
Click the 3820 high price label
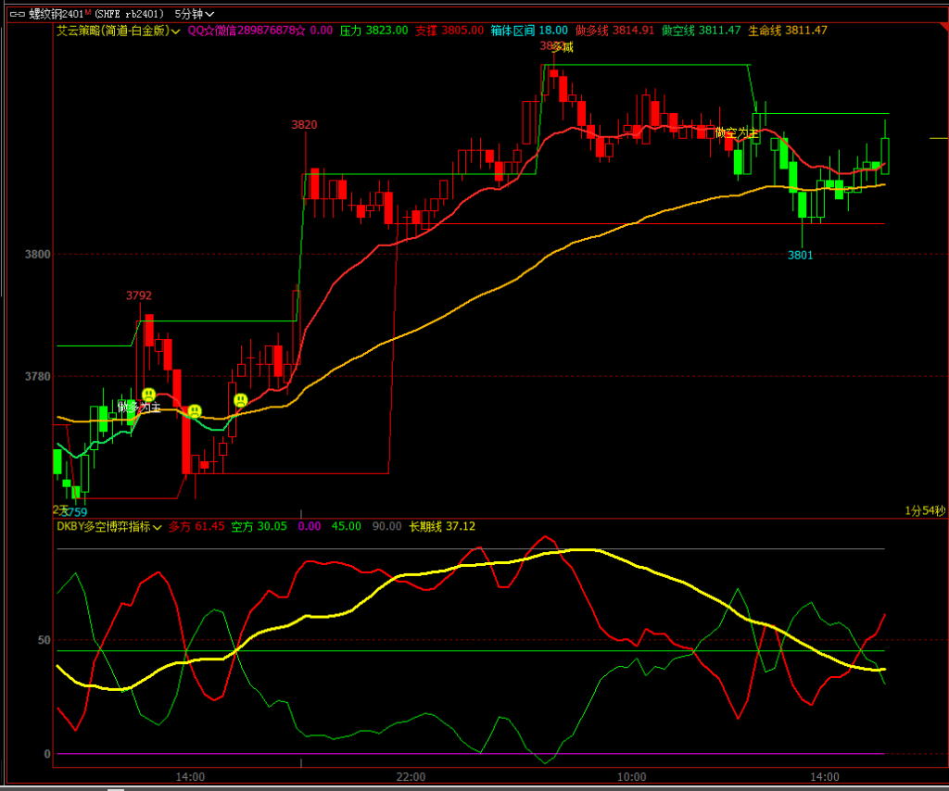(304, 124)
